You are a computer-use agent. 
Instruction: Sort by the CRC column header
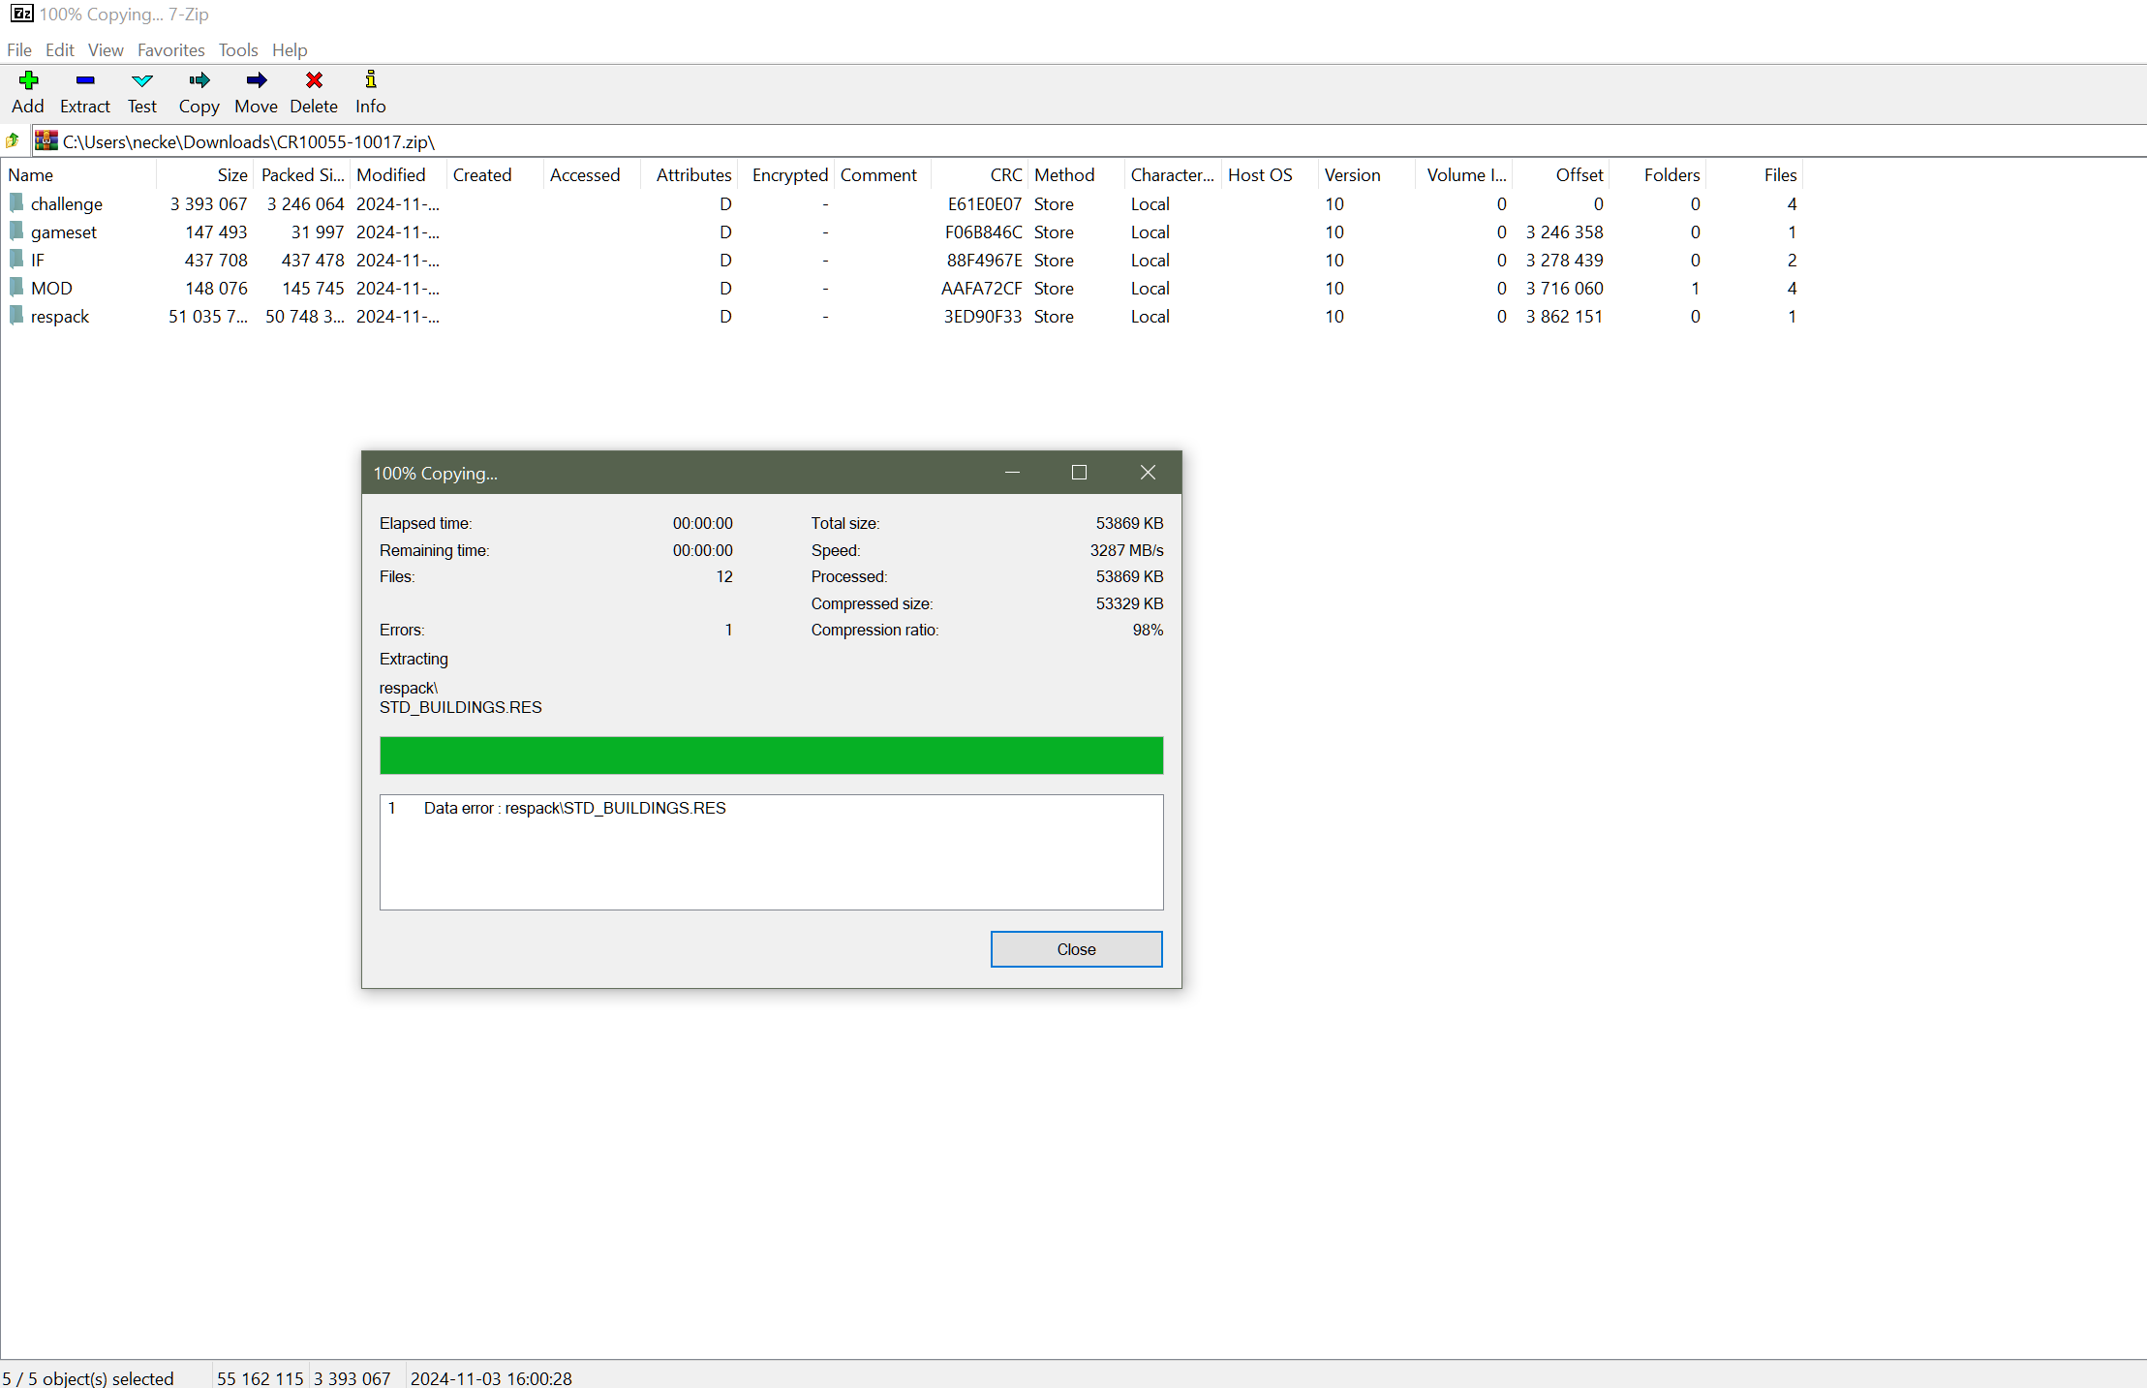[979, 175]
